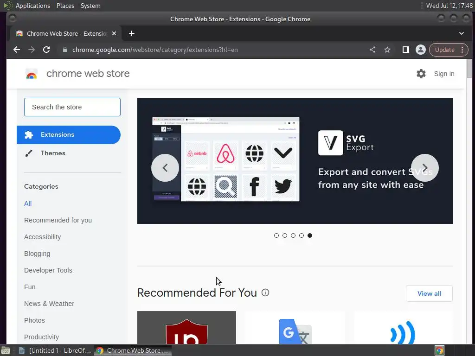Open the Photos category
The width and height of the screenshot is (475, 356).
(x=34, y=320)
